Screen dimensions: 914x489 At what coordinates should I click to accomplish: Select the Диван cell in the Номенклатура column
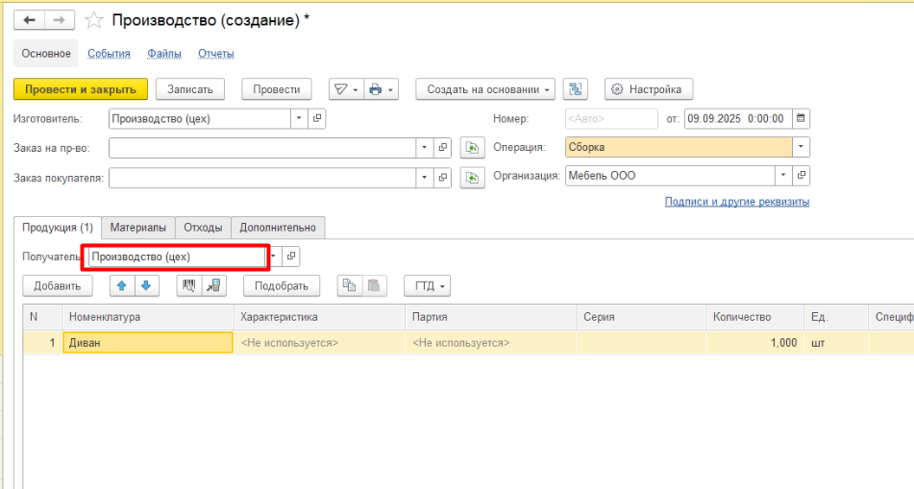point(148,343)
